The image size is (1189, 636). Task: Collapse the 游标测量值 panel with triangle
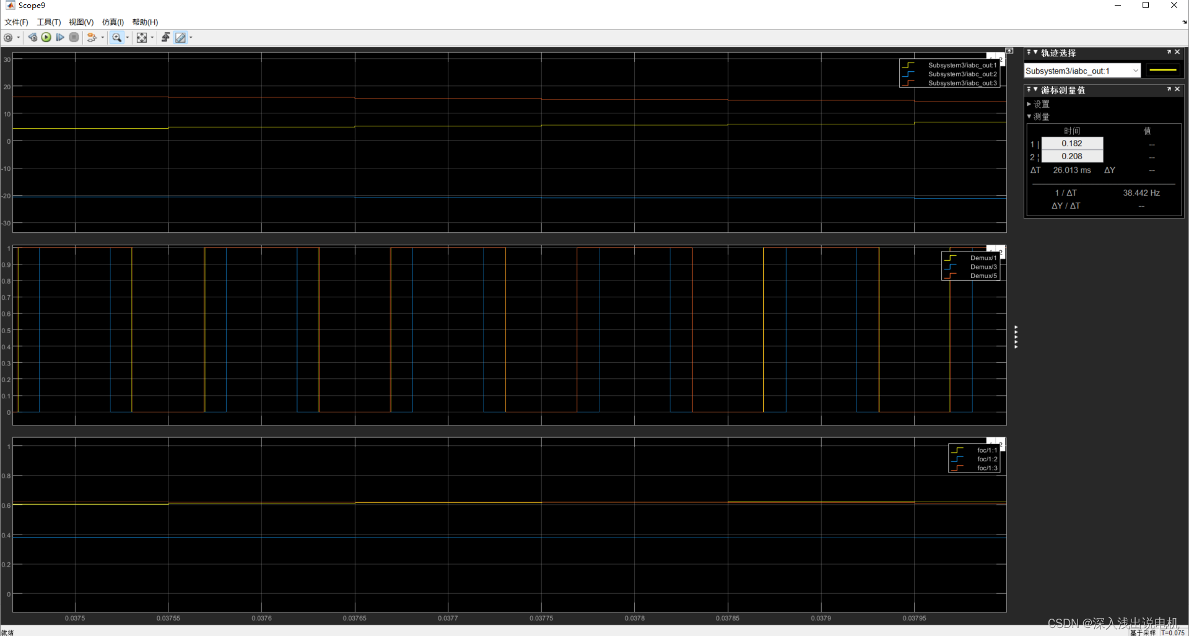[1035, 90]
